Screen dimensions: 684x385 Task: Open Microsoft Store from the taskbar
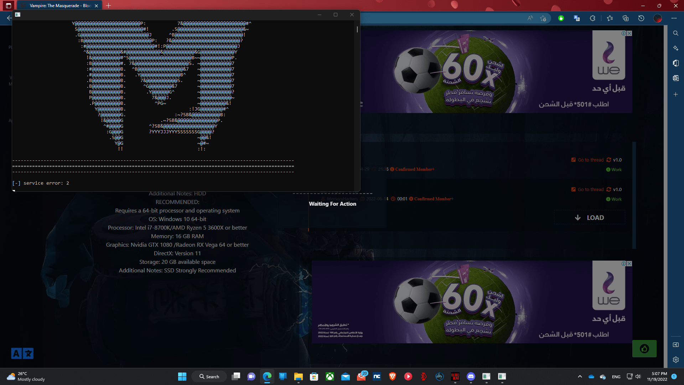coord(314,376)
